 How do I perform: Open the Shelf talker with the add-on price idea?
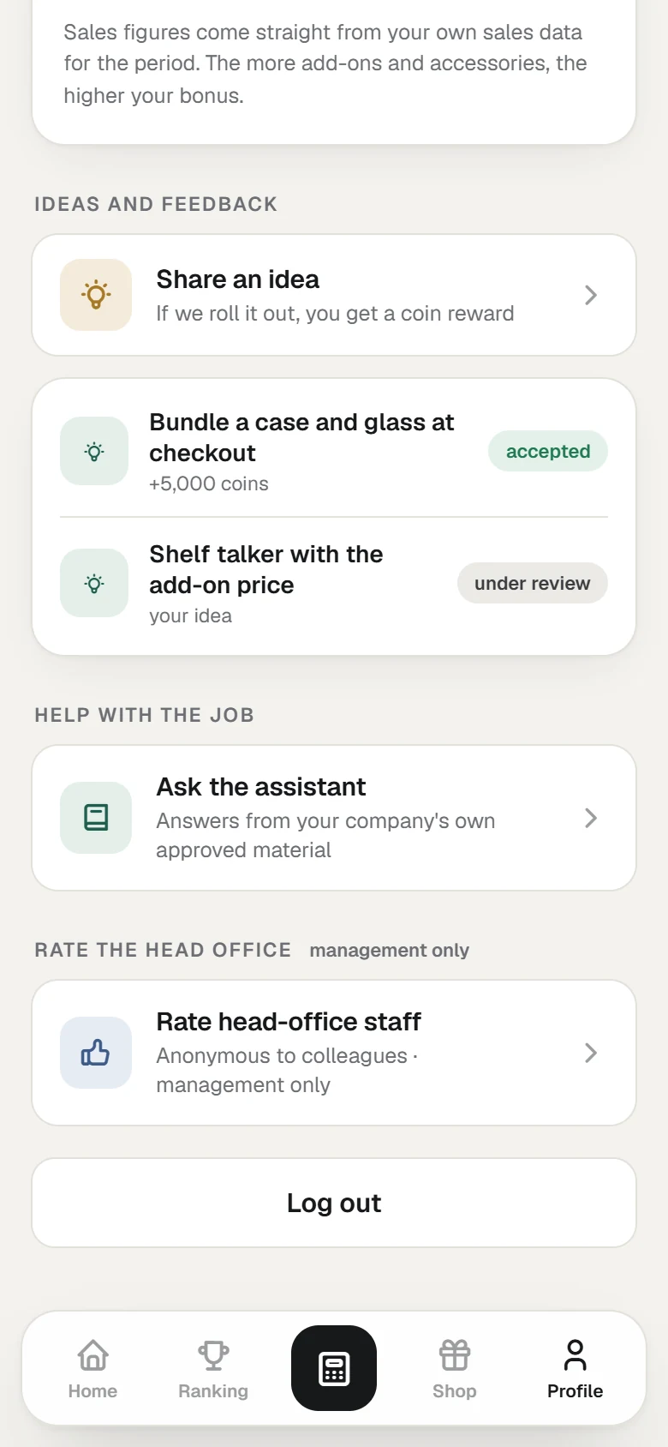pos(265,569)
